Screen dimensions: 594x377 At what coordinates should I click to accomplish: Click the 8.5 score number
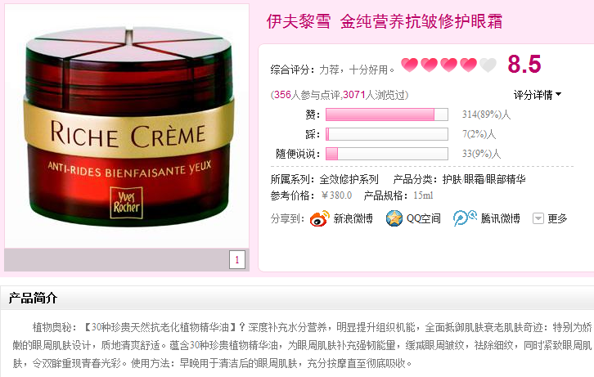tap(524, 64)
